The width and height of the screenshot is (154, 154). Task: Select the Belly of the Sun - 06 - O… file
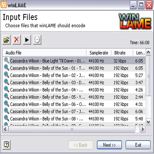[48, 104]
